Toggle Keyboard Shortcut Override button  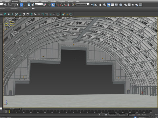(x=53, y=5)
